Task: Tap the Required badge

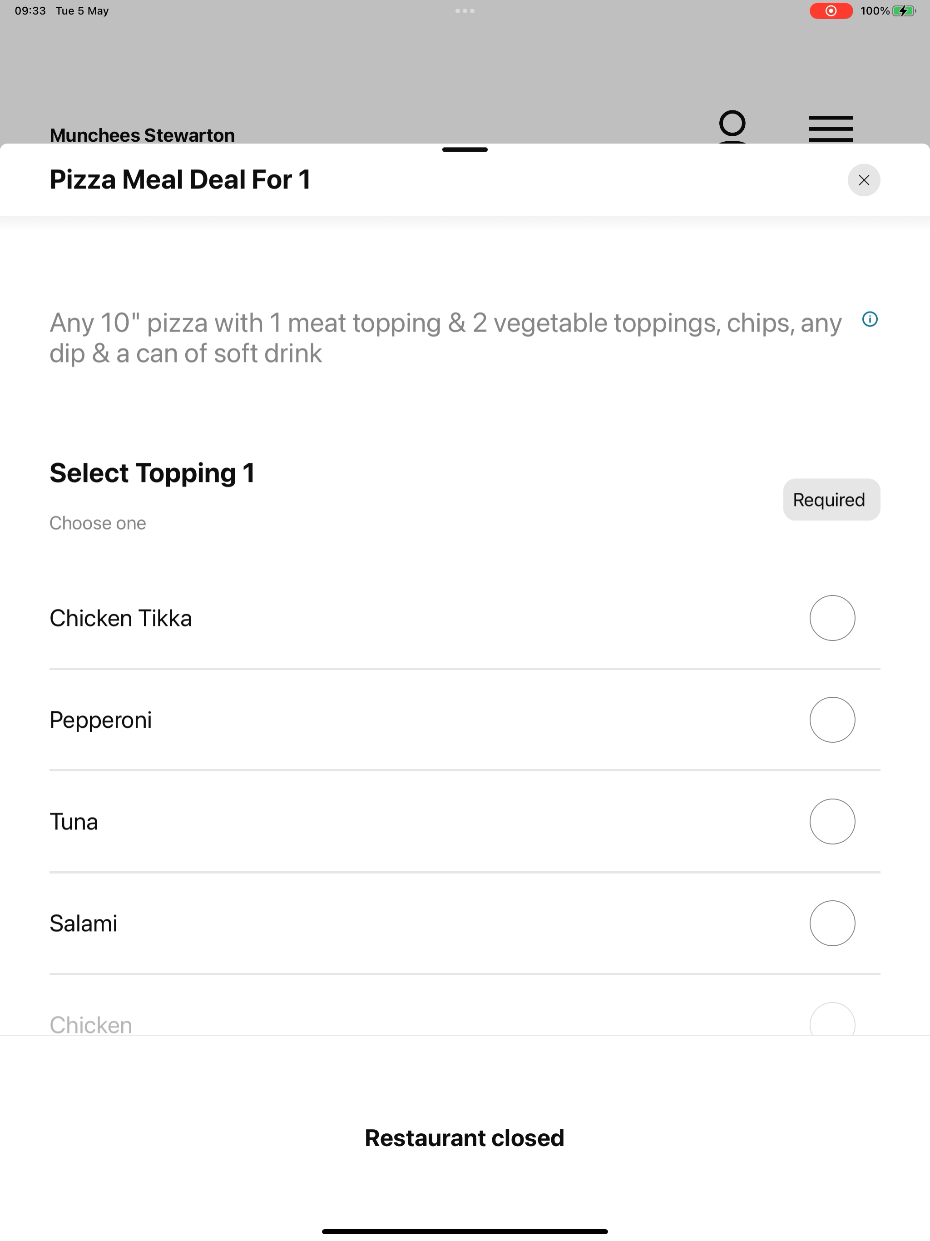Action: tap(831, 499)
